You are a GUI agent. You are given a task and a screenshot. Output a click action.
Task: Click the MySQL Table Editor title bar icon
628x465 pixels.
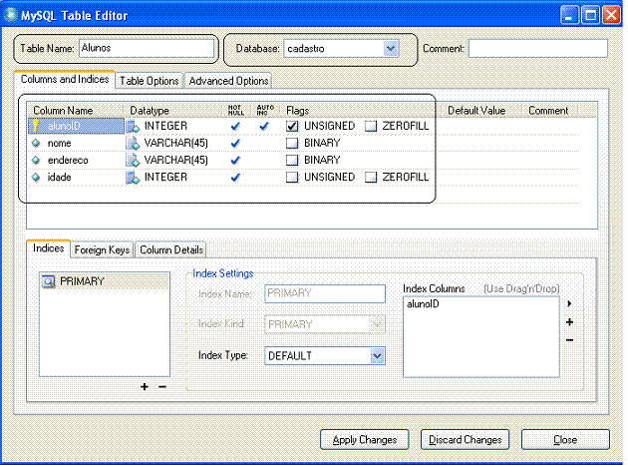(x=10, y=15)
